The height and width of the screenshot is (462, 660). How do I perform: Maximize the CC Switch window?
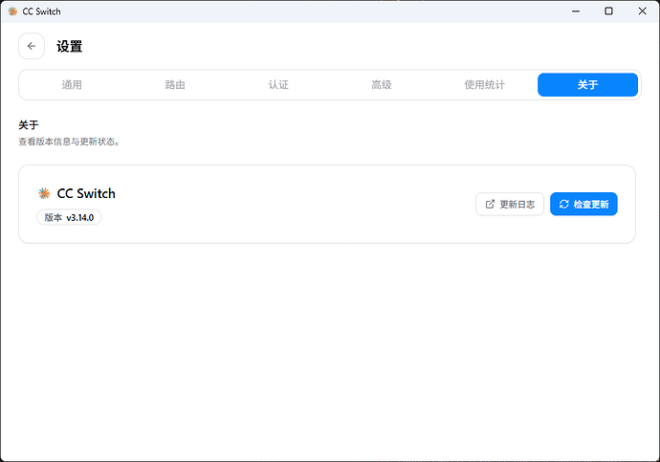(608, 11)
